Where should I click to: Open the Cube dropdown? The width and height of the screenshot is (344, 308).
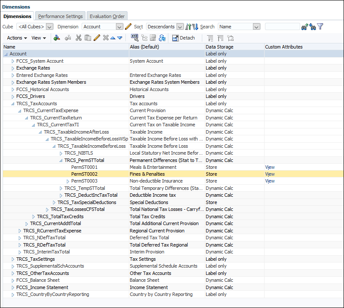49,27
